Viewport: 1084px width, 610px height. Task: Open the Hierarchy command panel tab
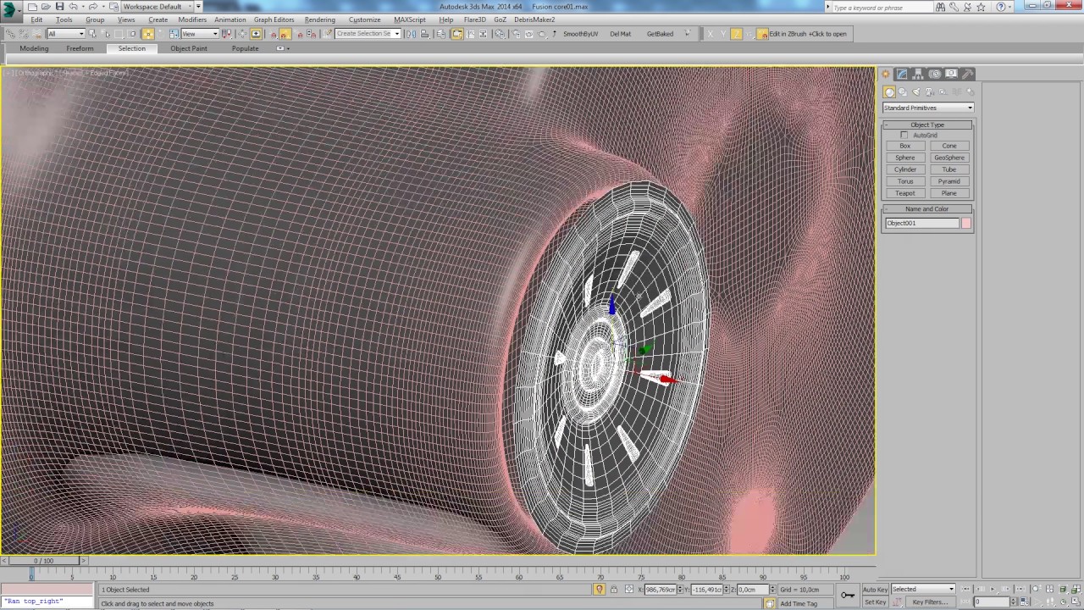pos(919,75)
